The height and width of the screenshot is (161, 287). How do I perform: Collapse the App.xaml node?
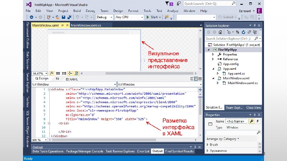tap(213, 69)
